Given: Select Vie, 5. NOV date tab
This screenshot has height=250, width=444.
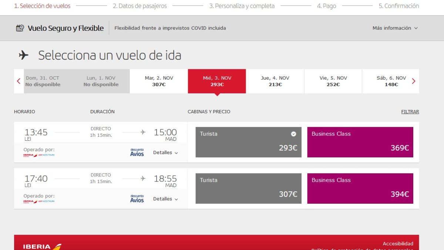Looking at the screenshot, I should click(333, 81).
